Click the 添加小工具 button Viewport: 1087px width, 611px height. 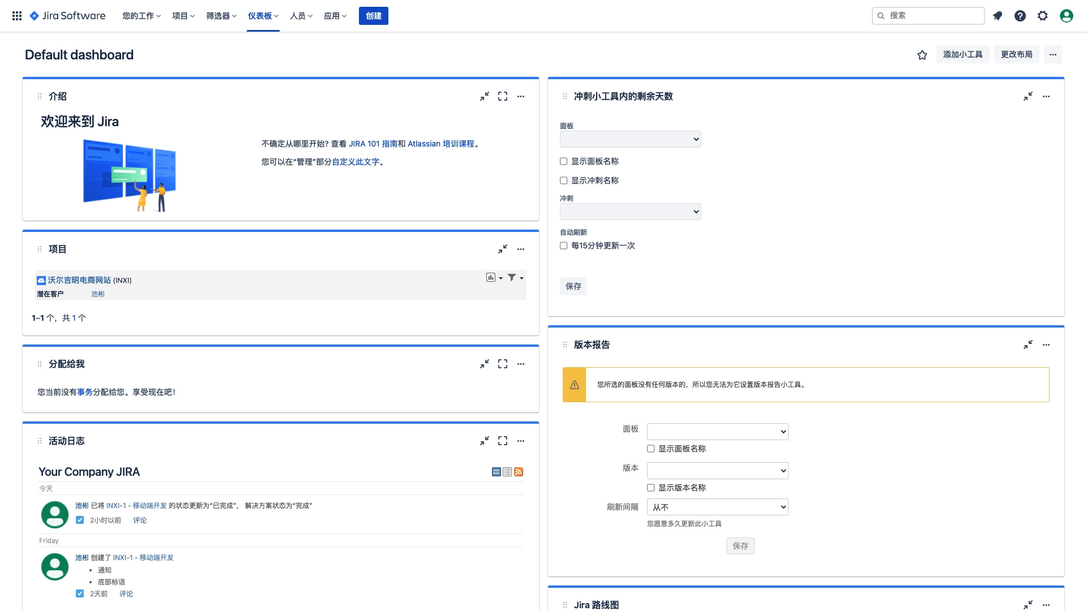click(x=962, y=54)
